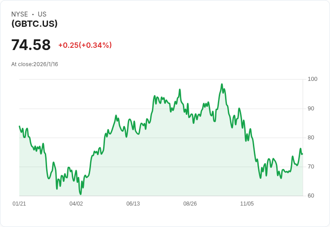Screen dimensions: 330x227
Task: Click the chart's lowest trough near 60
Action: [80, 194]
